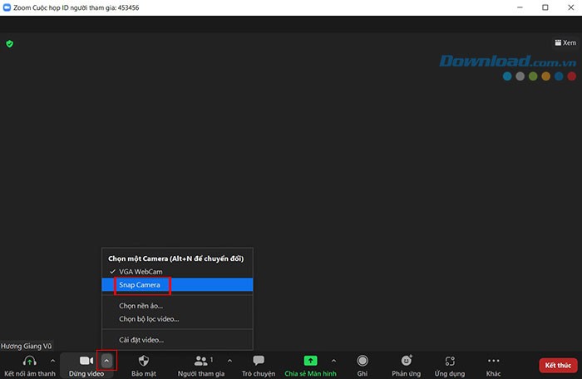Image resolution: width=582 pixels, height=379 pixels.
Task: Toggle camera with Dừng video button
Action: coord(86,361)
